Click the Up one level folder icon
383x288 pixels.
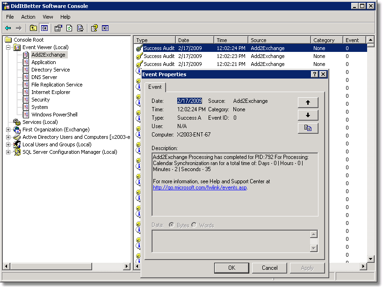click(33, 29)
